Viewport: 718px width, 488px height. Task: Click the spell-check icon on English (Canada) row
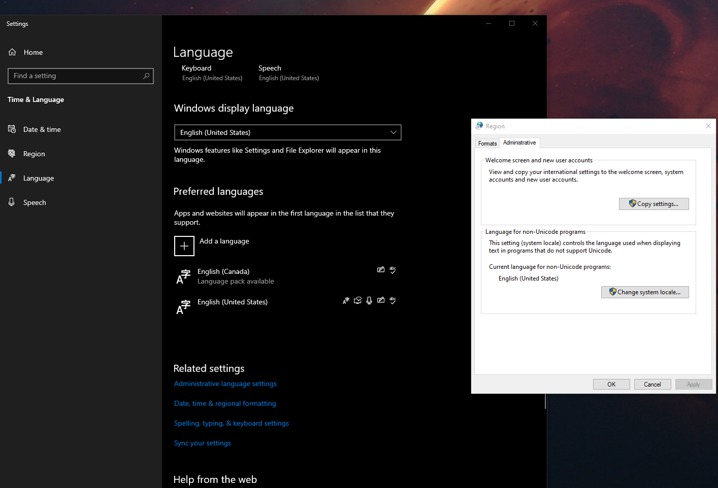pos(393,270)
